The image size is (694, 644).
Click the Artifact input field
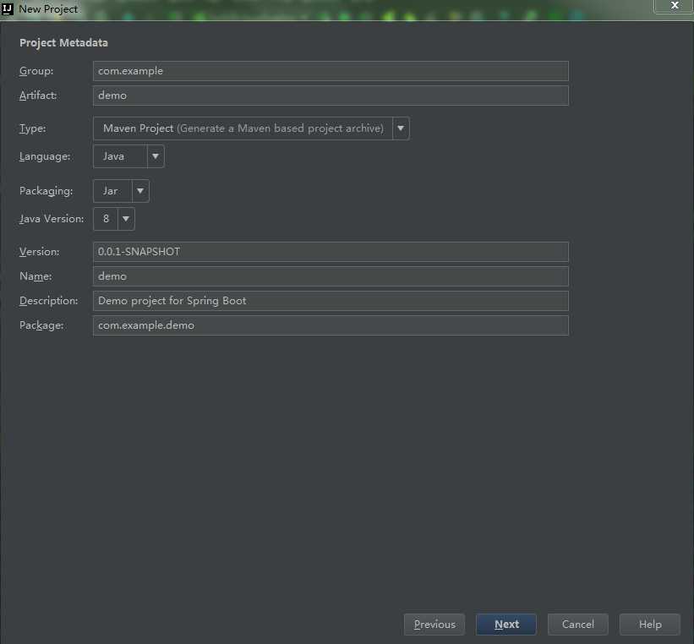(x=331, y=96)
